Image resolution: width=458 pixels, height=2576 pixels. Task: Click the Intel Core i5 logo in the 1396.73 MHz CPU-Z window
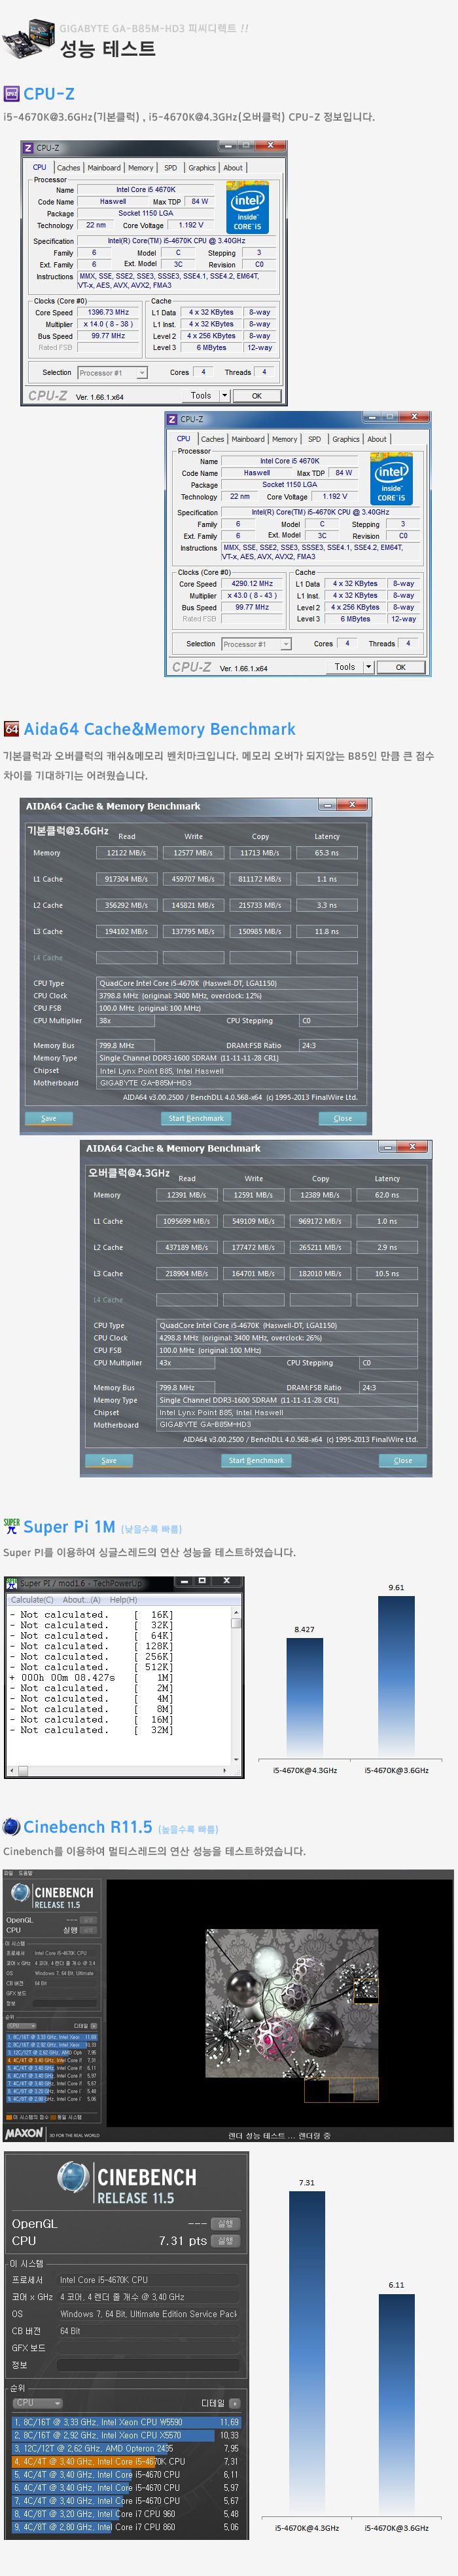click(x=247, y=207)
